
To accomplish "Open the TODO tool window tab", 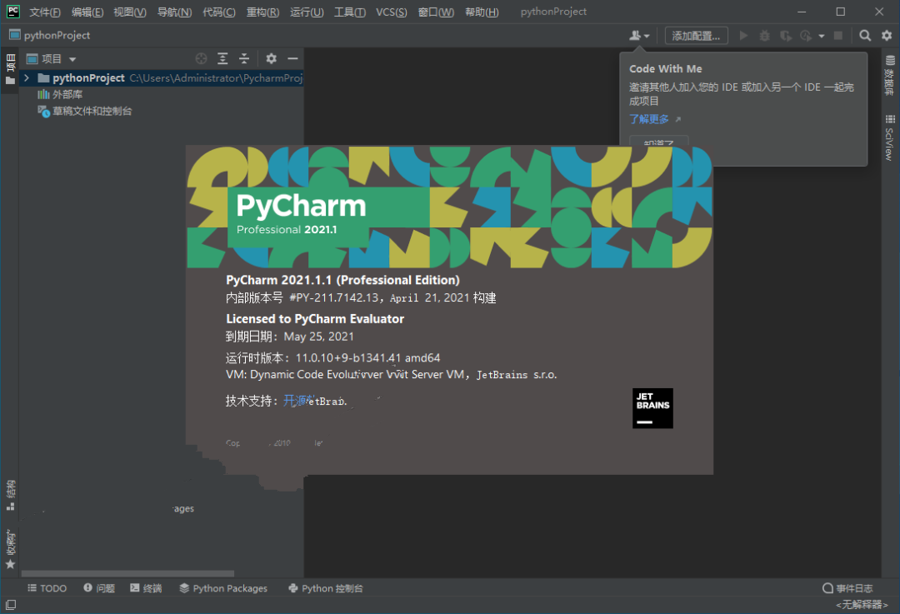I will [x=47, y=588].
